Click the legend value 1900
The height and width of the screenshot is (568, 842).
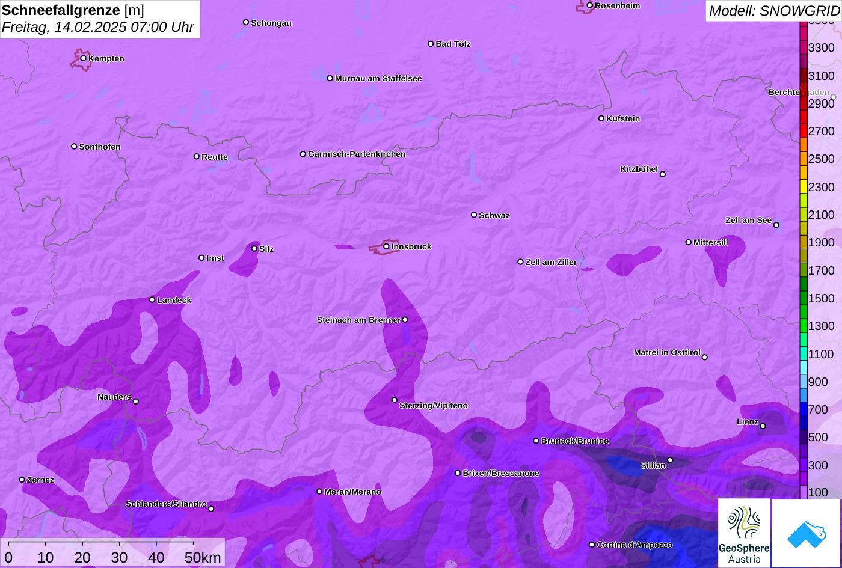tap(822, 242)
